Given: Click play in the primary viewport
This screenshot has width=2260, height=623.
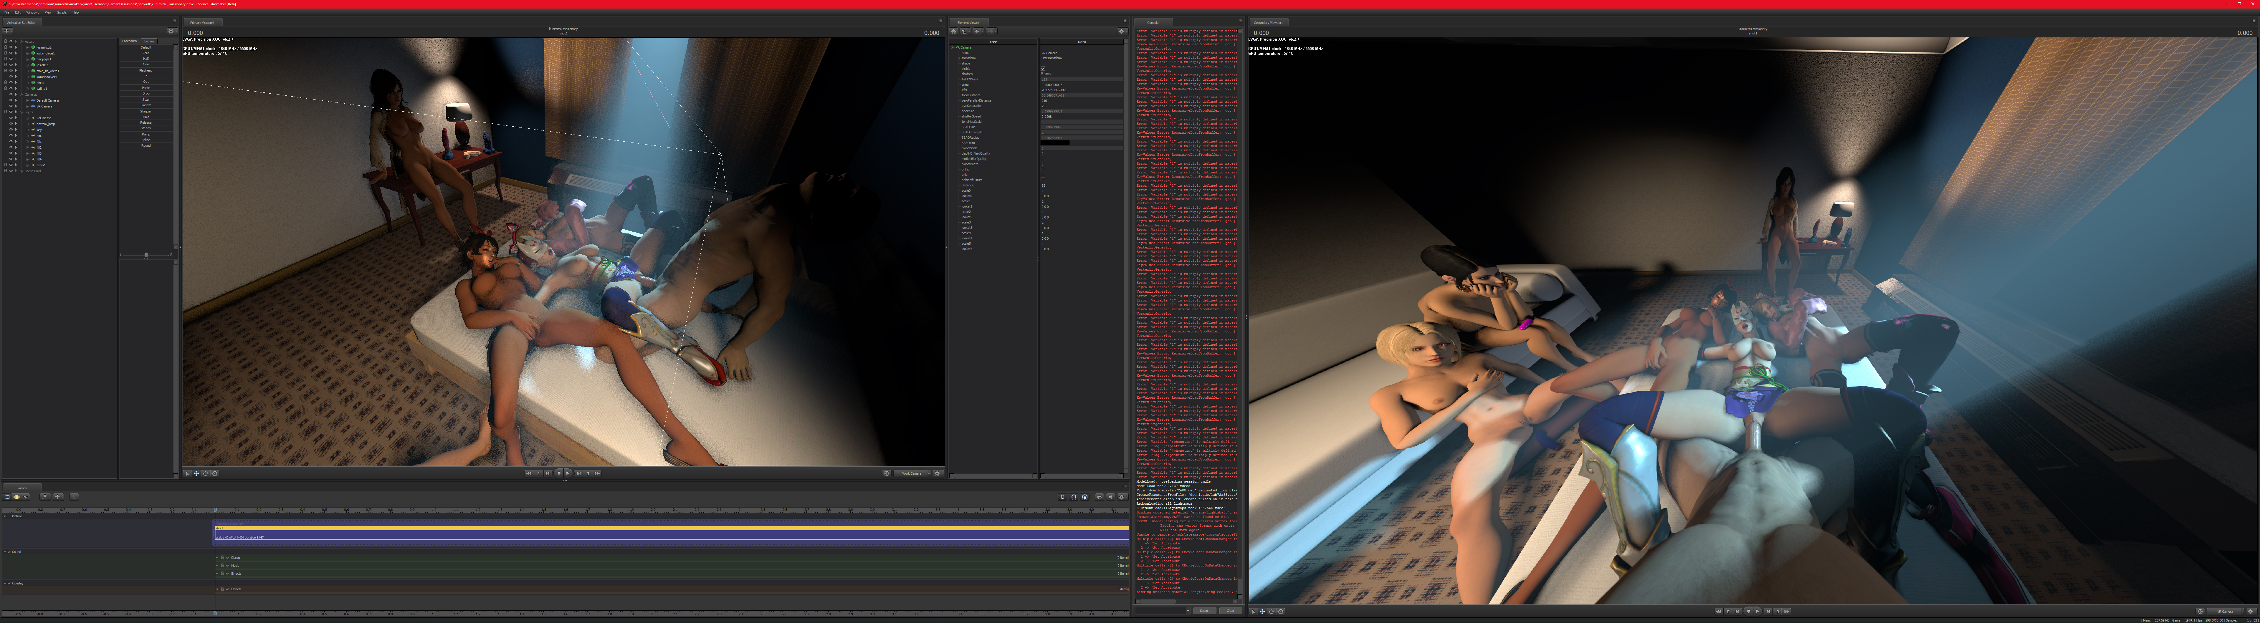Looking at the screenshot, I should pyautogui.click(x=568, y=473).
